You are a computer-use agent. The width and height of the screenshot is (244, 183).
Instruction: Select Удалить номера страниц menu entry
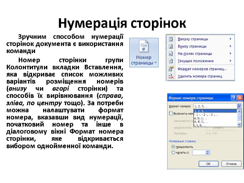[200, 76]
